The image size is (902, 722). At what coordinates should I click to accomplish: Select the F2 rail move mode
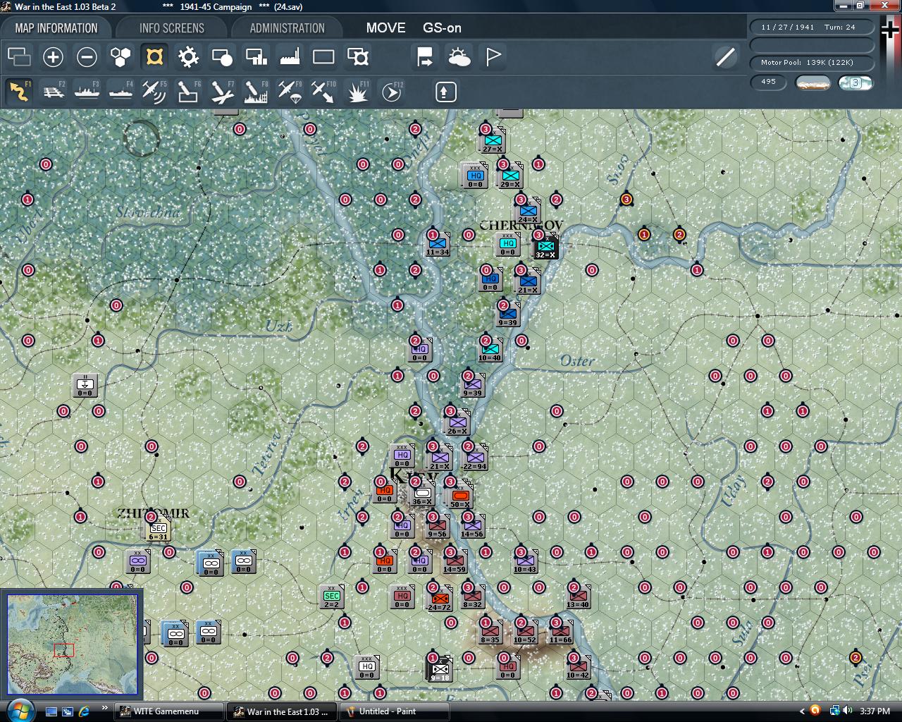[x=53, y=92]
